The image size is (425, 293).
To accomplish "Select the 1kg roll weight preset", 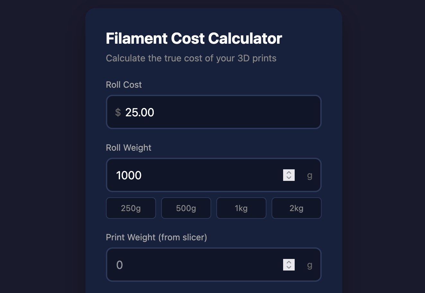I will coord(241,208).
